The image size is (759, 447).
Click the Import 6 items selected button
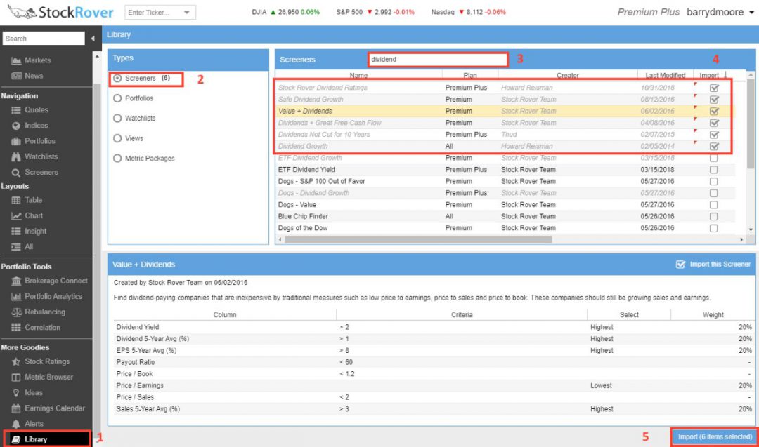point(713,436)
